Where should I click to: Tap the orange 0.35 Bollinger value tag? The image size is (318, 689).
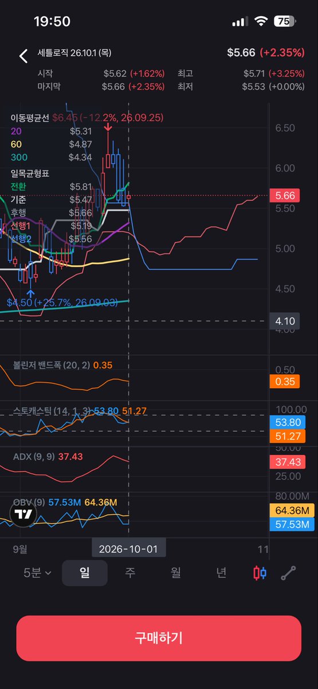(x=285, y=381)
